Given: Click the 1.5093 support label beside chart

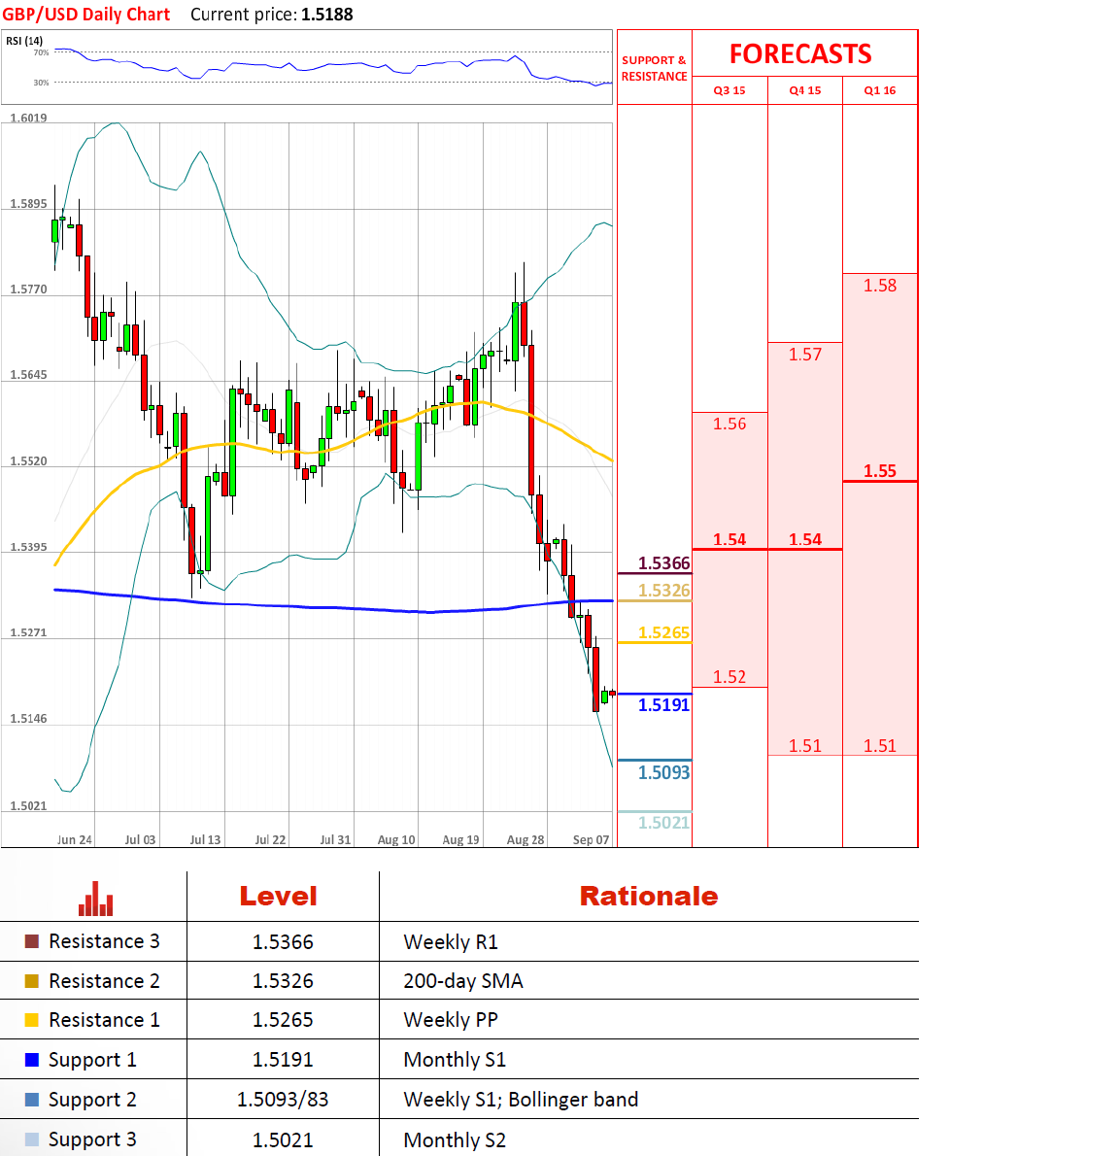Looking at the screenshot, I should click(x=664, y=772).
